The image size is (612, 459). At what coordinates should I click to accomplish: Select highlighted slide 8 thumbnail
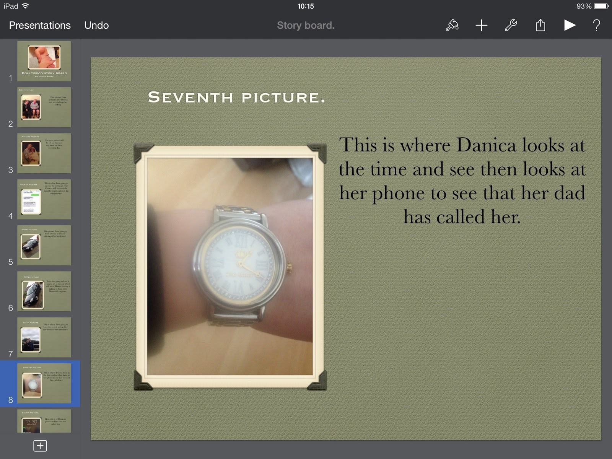44,383
